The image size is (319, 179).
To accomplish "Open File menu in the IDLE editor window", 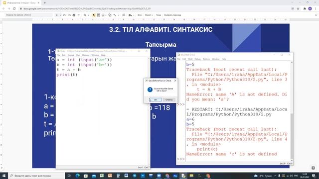I will pyautogui.click(x=58, y=55).
